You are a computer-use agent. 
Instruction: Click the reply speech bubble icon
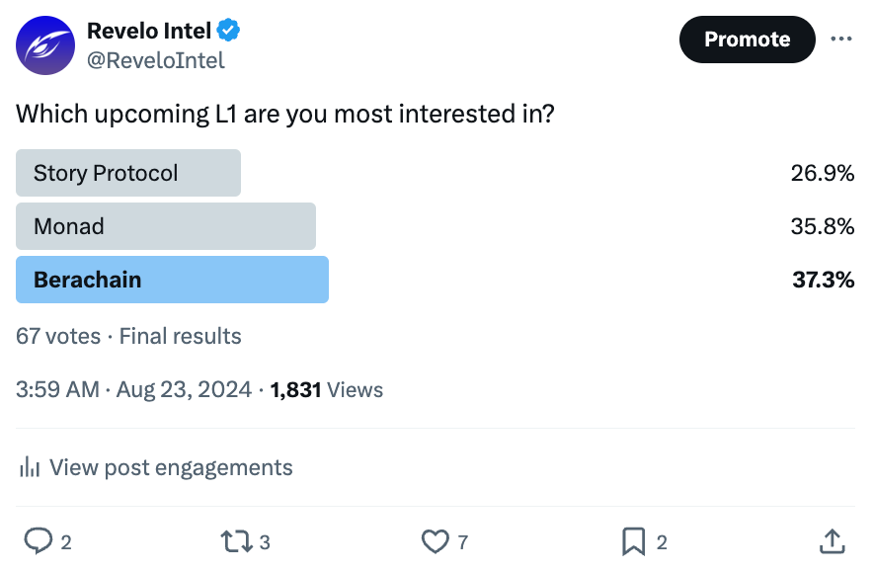coord(39,541)
